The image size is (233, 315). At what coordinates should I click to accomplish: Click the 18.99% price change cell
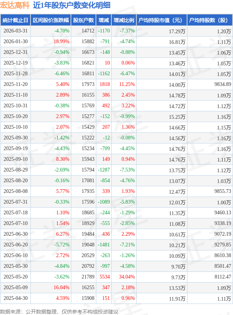61,42
